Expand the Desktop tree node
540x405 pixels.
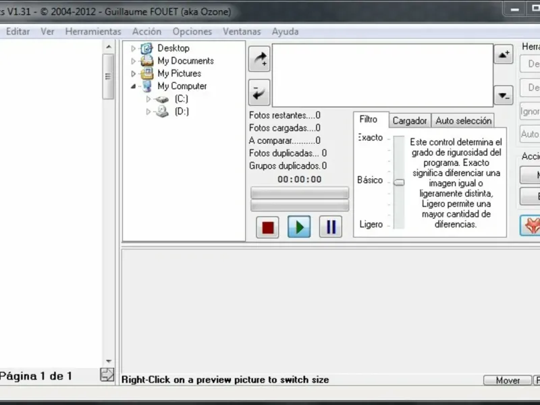133,49
